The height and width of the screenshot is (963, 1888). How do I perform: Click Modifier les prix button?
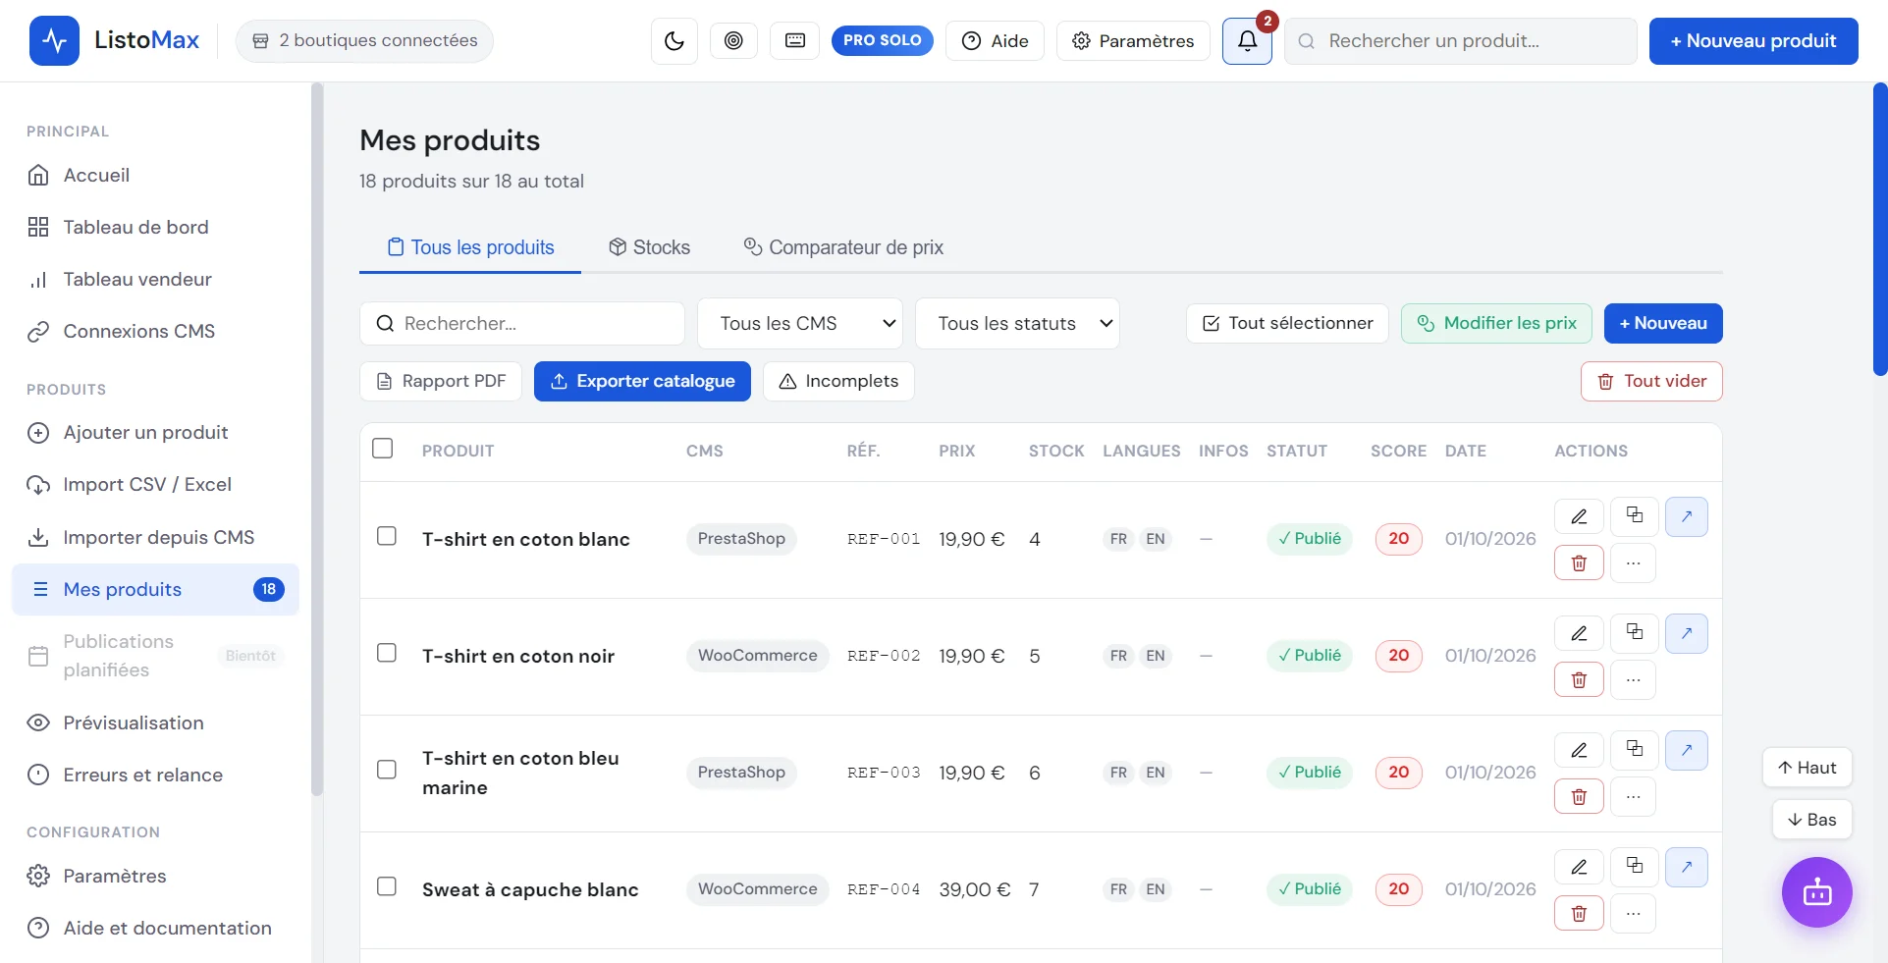1496,324
